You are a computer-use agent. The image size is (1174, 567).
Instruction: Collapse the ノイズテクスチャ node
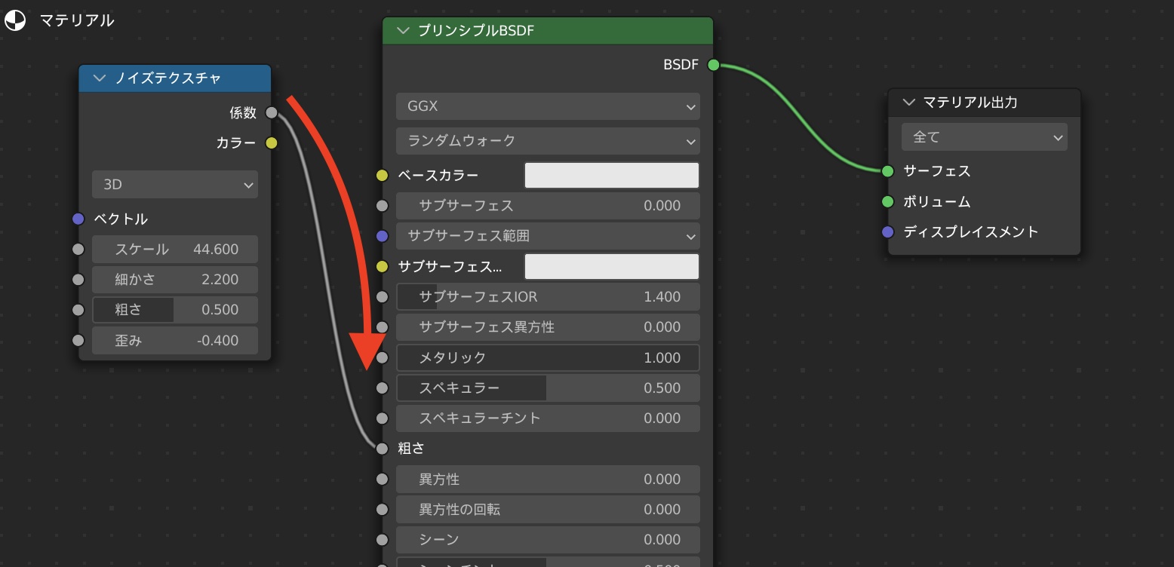pos(99,78)
